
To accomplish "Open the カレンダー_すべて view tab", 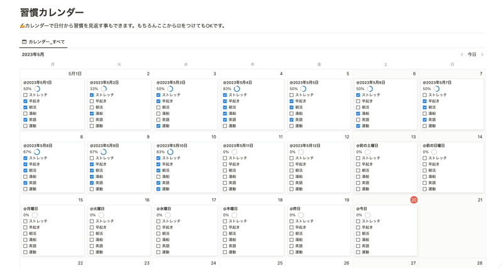I will (43, 42).
